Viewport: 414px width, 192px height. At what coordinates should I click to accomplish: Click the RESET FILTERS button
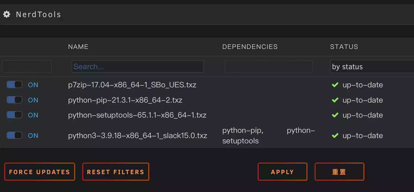[x=115, y=172]
